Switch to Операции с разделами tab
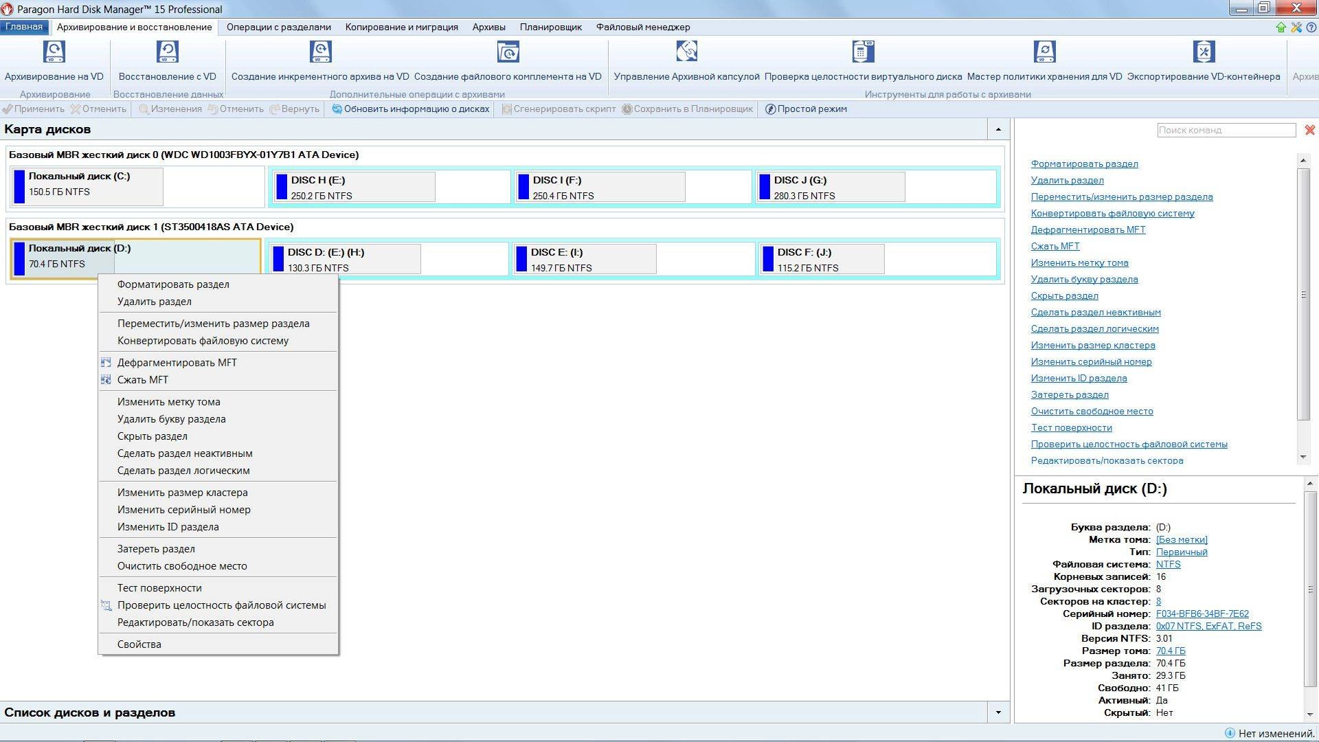 click(x=279, y=27)
